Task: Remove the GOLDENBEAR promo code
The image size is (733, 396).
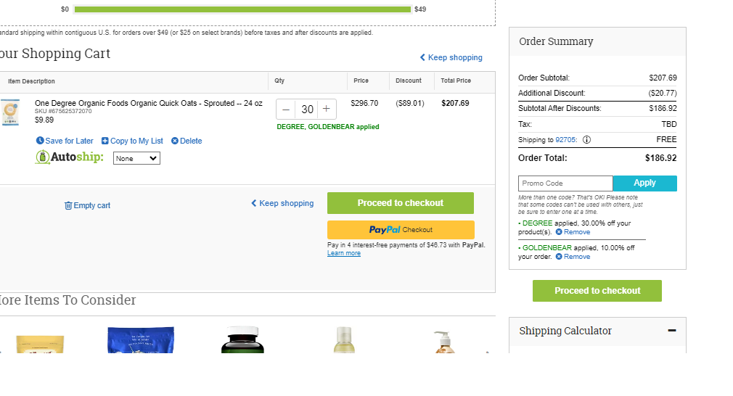Action: pyautogui.click(x=573, y=257)
